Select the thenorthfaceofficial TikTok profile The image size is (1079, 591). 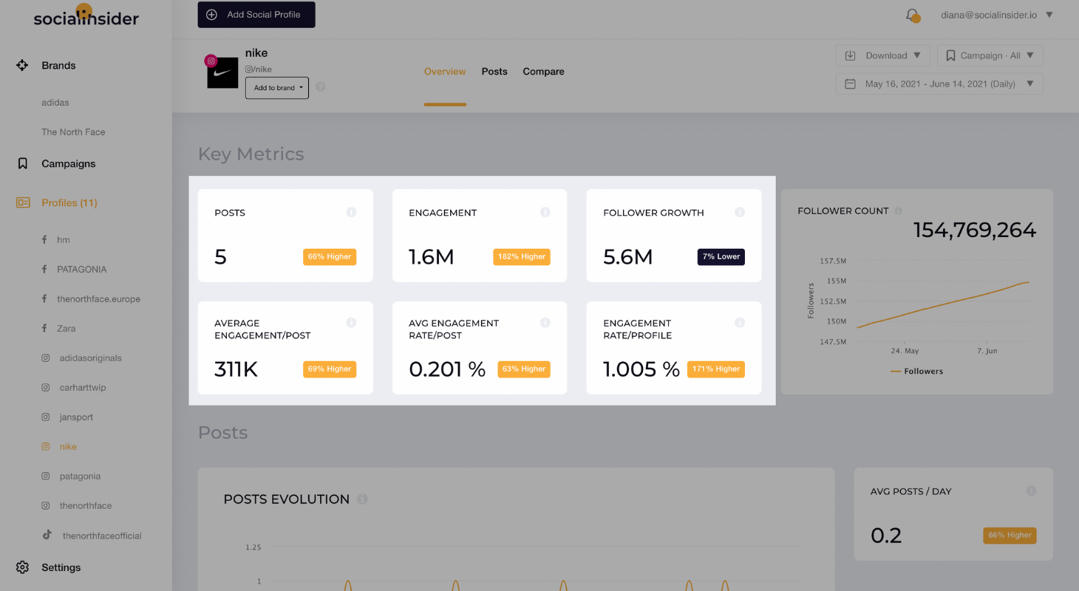coord(102,536)
